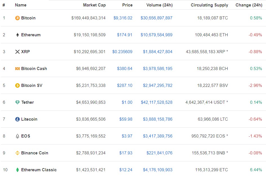Open the Tether name link
Image resolution: width=266 pixels, height=178 pixels.
pos(28,102)
